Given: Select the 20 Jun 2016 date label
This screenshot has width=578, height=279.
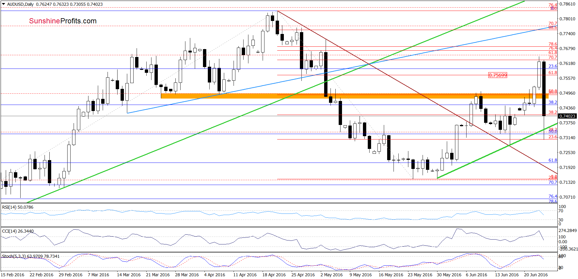Looking at the screenshot, I should [536, 275].
